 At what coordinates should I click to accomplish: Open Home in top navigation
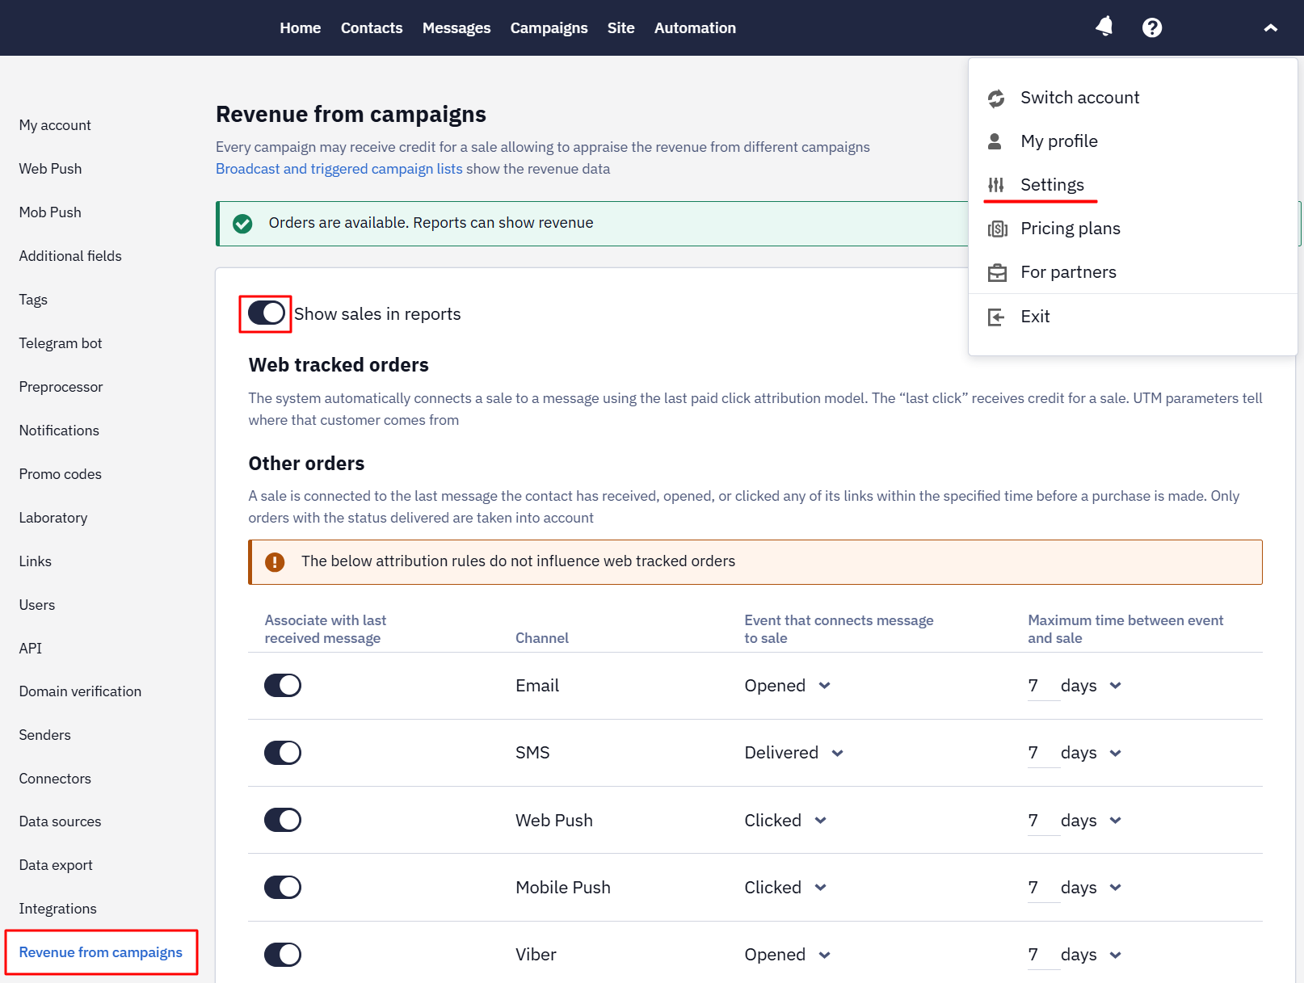tap(301, 28)
